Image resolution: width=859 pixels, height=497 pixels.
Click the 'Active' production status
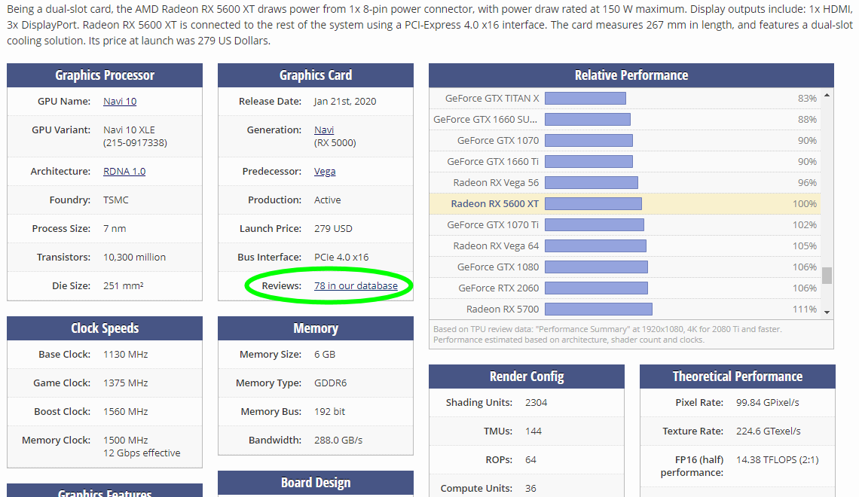click(327, 200)
